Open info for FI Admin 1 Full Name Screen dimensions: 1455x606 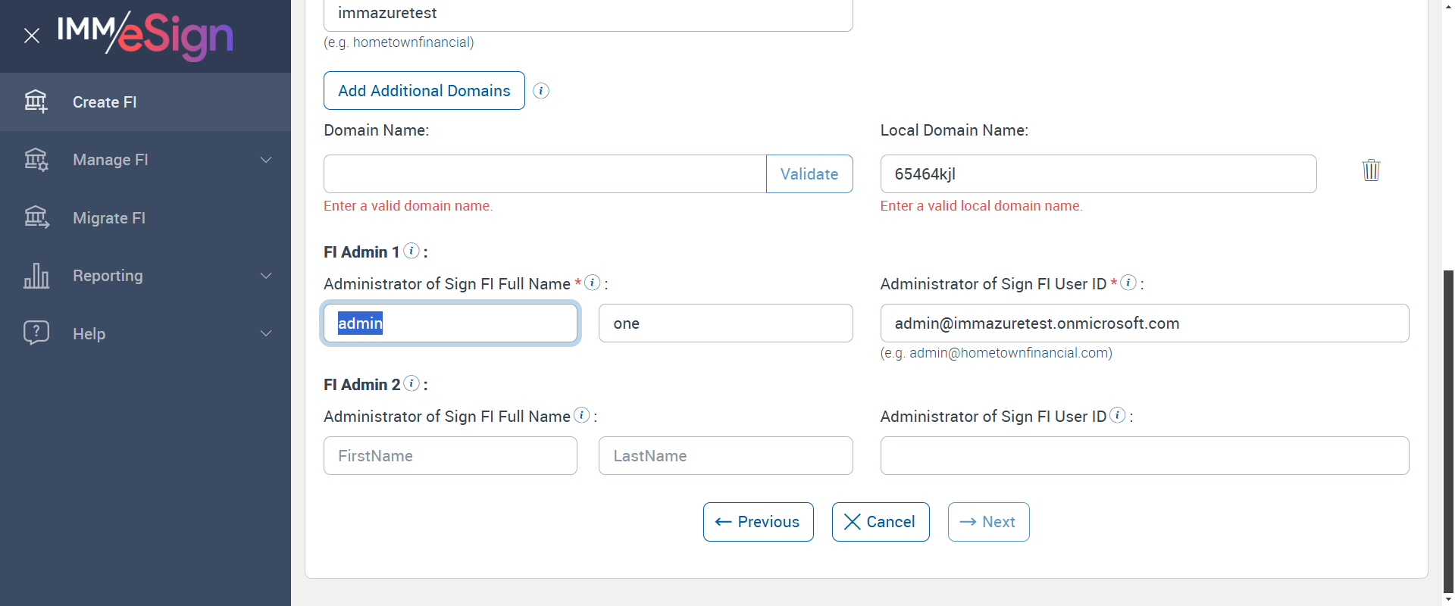(593, 283)
